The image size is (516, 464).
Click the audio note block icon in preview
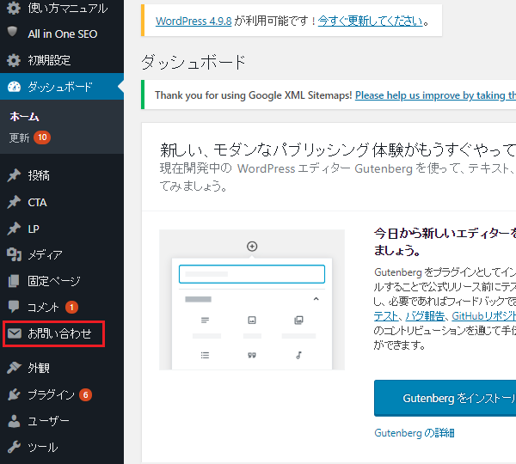[x=298, y=355]
